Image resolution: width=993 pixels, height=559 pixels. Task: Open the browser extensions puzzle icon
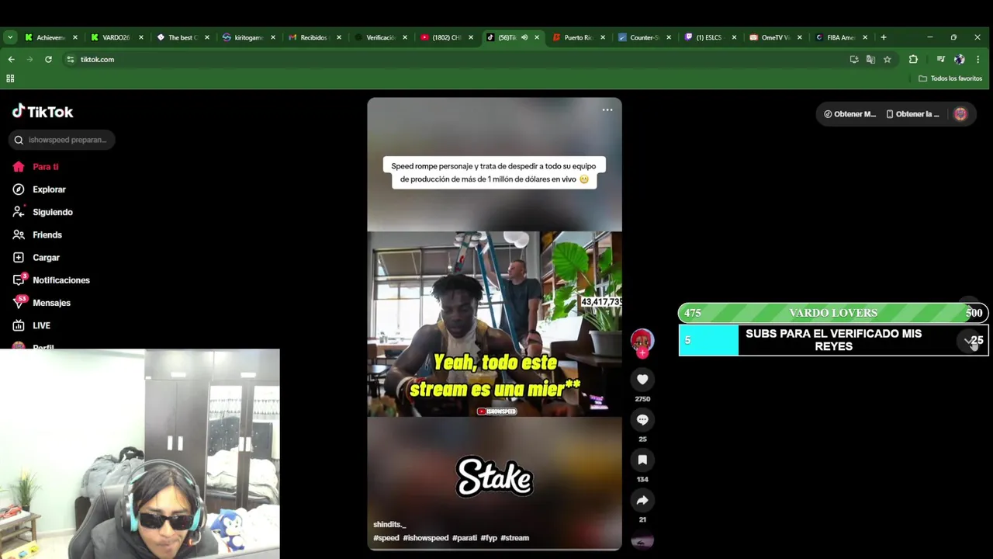pyautogui.click(x=913, y=59)
